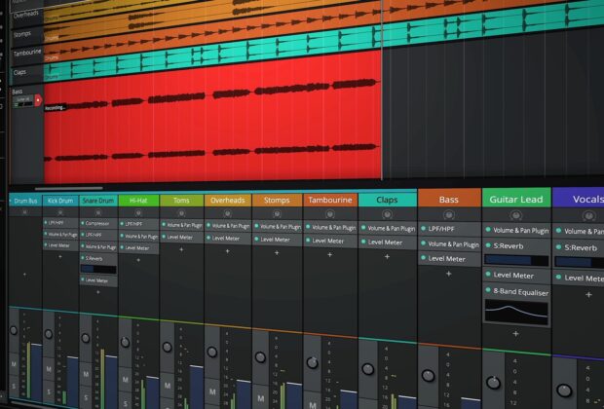Open the LPF/HPF plugin on Bass strip

pyautogui.click(x=449, y=229)
